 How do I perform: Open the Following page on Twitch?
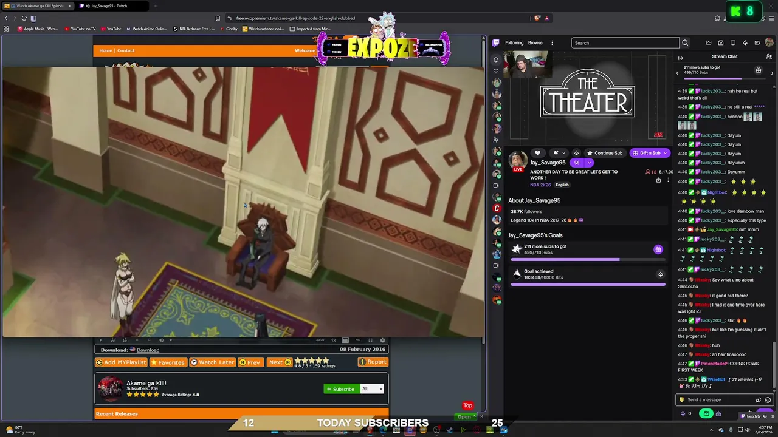tap(514, 43)
